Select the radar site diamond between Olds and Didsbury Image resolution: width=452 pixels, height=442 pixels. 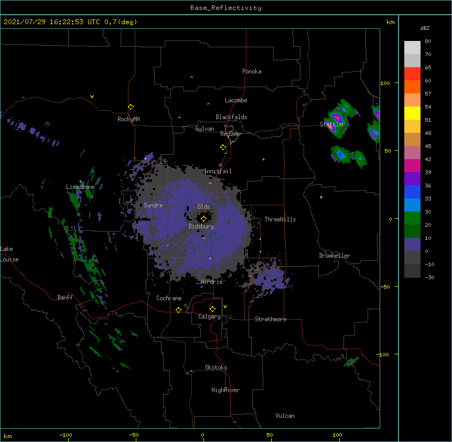tap(203, 219)
